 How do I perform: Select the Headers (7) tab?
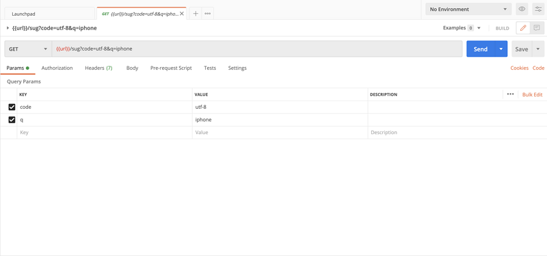coord(98,68)
